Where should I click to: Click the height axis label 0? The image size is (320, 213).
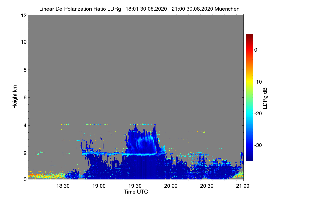point(25,179)
